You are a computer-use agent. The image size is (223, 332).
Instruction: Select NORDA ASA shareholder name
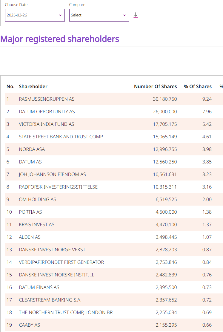32,149
